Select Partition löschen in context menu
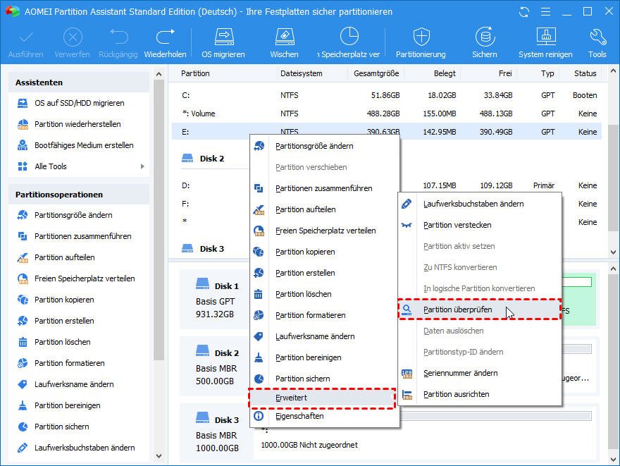The width and height of the screenshot is (620, 466). click(324, 294)
